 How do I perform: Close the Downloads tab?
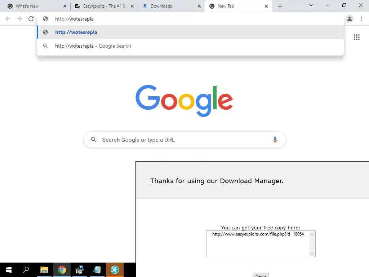point(199,6)
